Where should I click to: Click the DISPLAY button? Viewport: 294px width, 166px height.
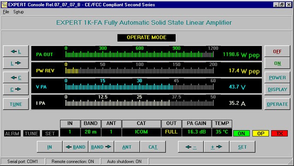point(277,89)
